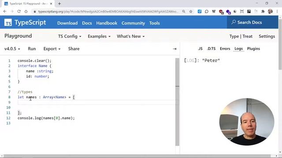282x158 pixels.
Task: Click the site lock icon in address bar
Action: (x=35, y=11)
